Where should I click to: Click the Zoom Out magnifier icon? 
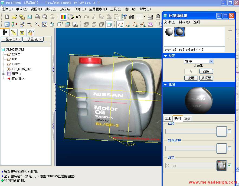(x=37, y=24)
